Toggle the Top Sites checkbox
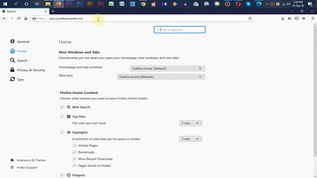This screenshot has height=178, width=317. point(62,117)
